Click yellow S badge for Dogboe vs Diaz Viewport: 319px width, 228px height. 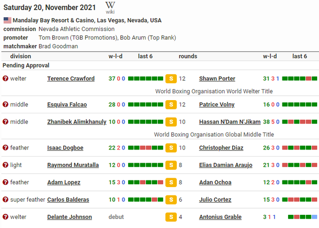(171, 148)
